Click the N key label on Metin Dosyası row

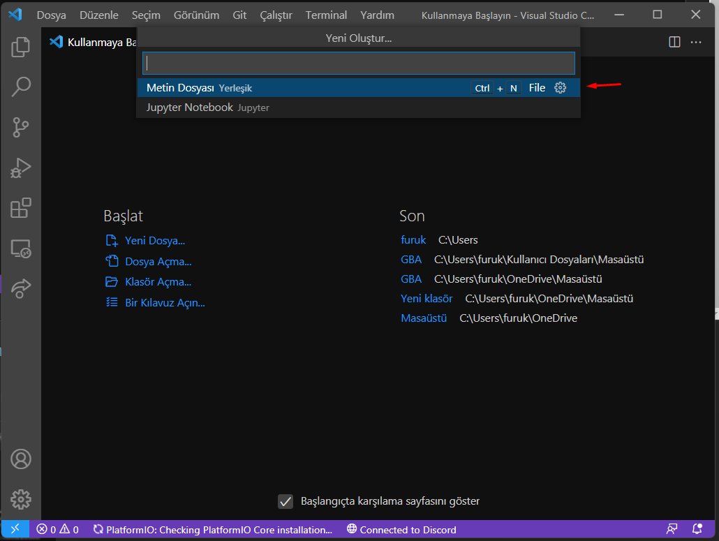point(514,88)
